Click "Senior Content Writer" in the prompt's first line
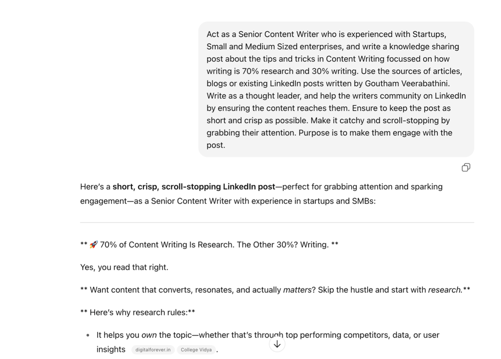This screenshot has width=501, height=359. click(279, 34)
